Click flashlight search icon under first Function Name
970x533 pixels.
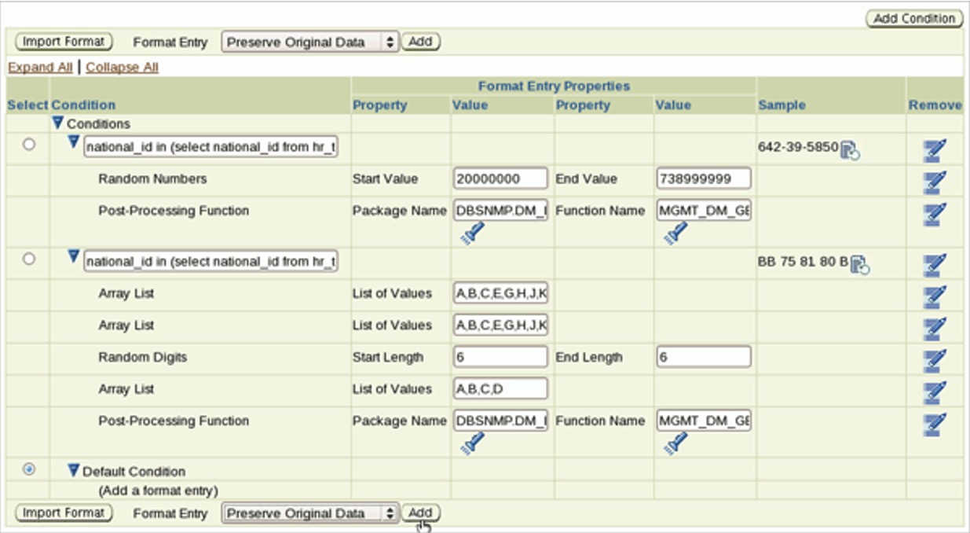pyautogui.click(x=675, y=233)
